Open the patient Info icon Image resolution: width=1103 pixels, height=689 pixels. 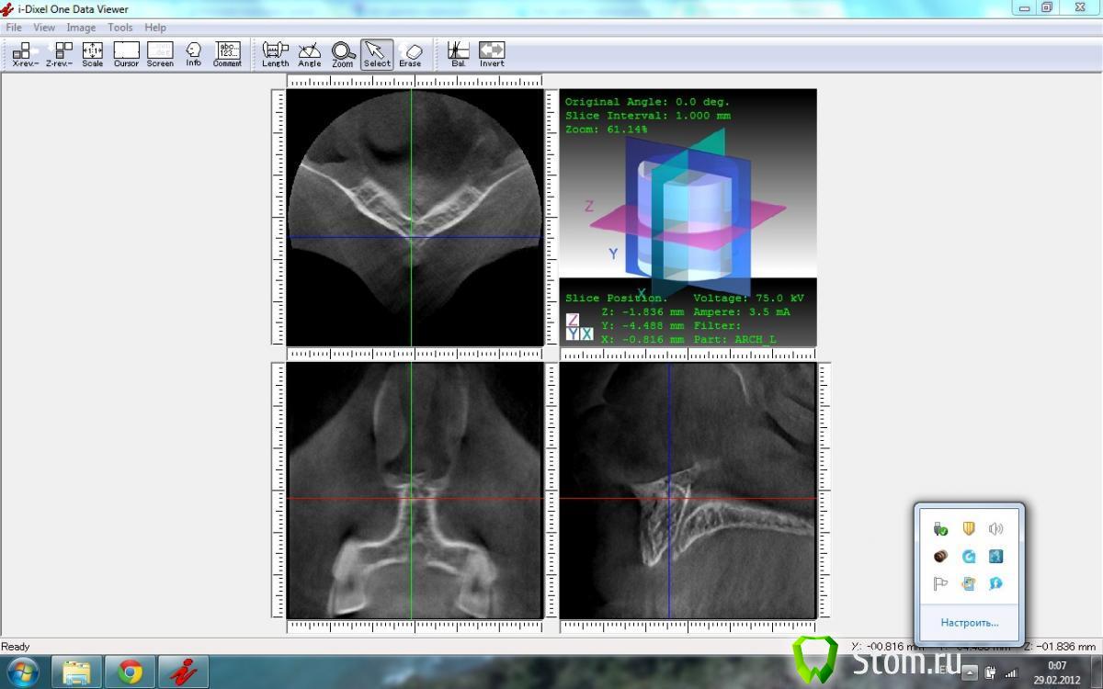(x=193, y=54)
